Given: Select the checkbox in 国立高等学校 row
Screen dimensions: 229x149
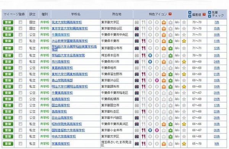Looking at the screenshot, I should [21, 105].
